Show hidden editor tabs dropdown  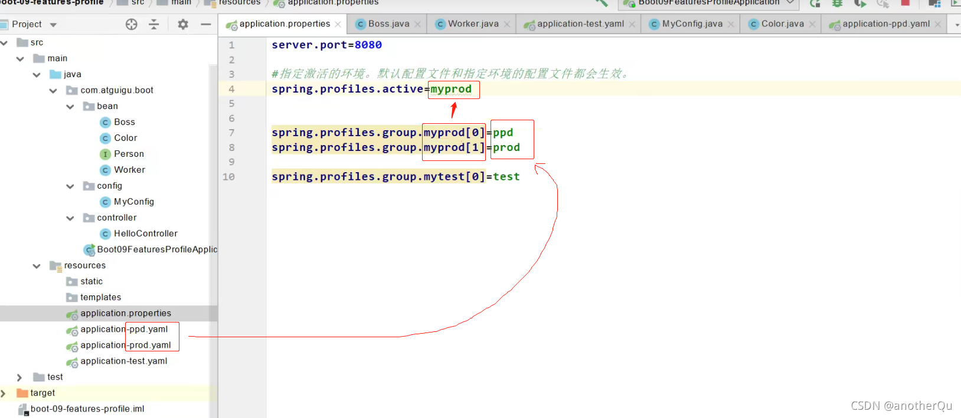(x=956, y=25)
